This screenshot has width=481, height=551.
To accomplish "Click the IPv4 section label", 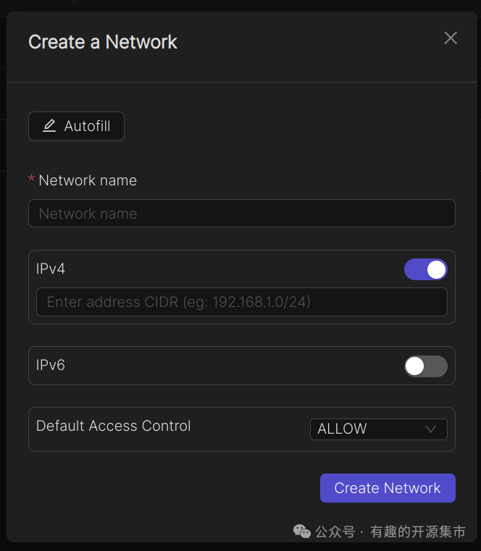I will [x=51, y=269].
